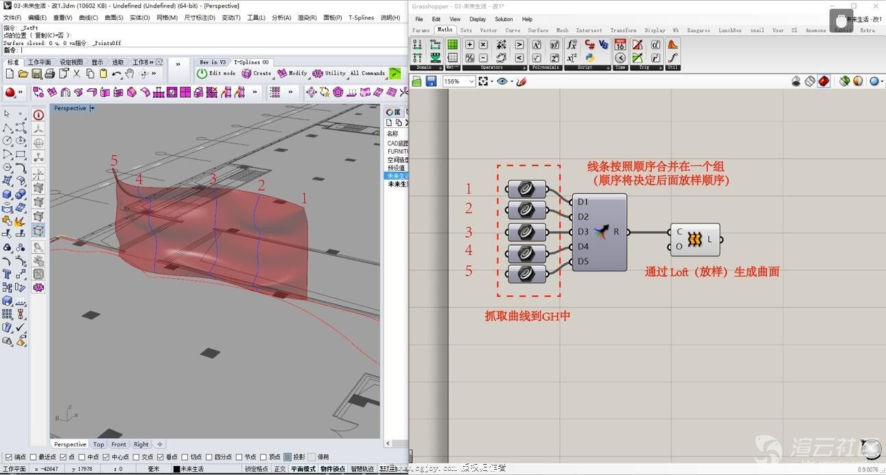Click the red shaded preview icon
The width and height of the screenshot is (886, 475).
(x=824, y=81)
